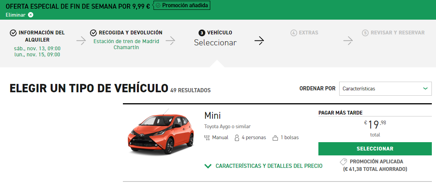Click the Elegir un tipo de vehículo heading
This screenshot has width=436, height=183.
pos(89,88)
